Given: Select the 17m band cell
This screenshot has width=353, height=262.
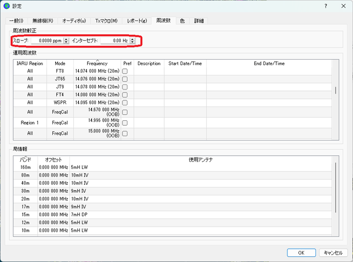Looking at the screenshot, I should pos(25,207).
